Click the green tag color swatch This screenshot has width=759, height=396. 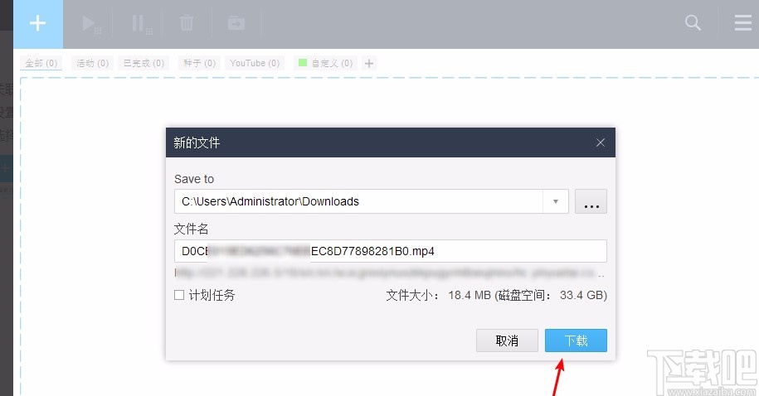click(x=303, y=63)
